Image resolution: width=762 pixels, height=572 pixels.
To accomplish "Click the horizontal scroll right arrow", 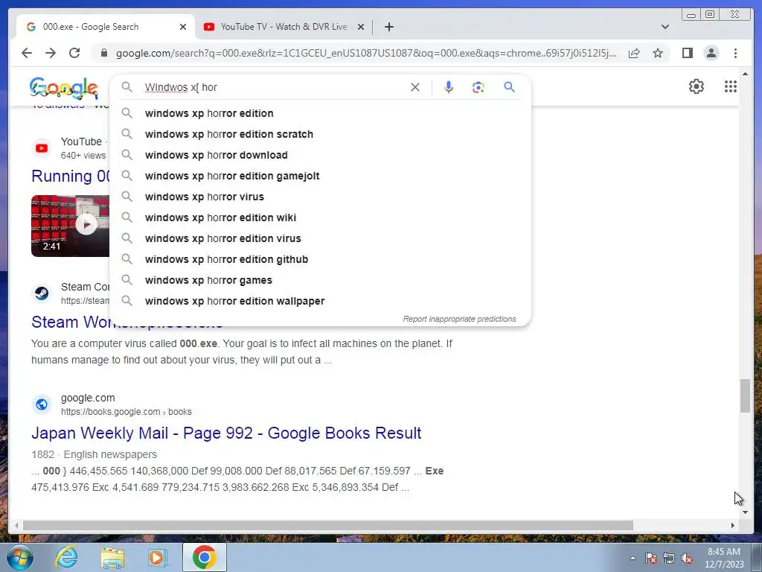I will coord(733,526).
